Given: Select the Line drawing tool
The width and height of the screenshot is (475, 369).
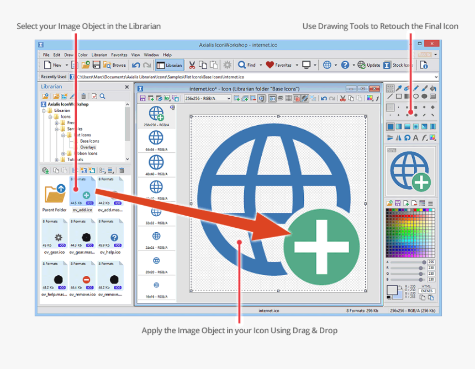Looking at the screenshot, I should point(390,97).
